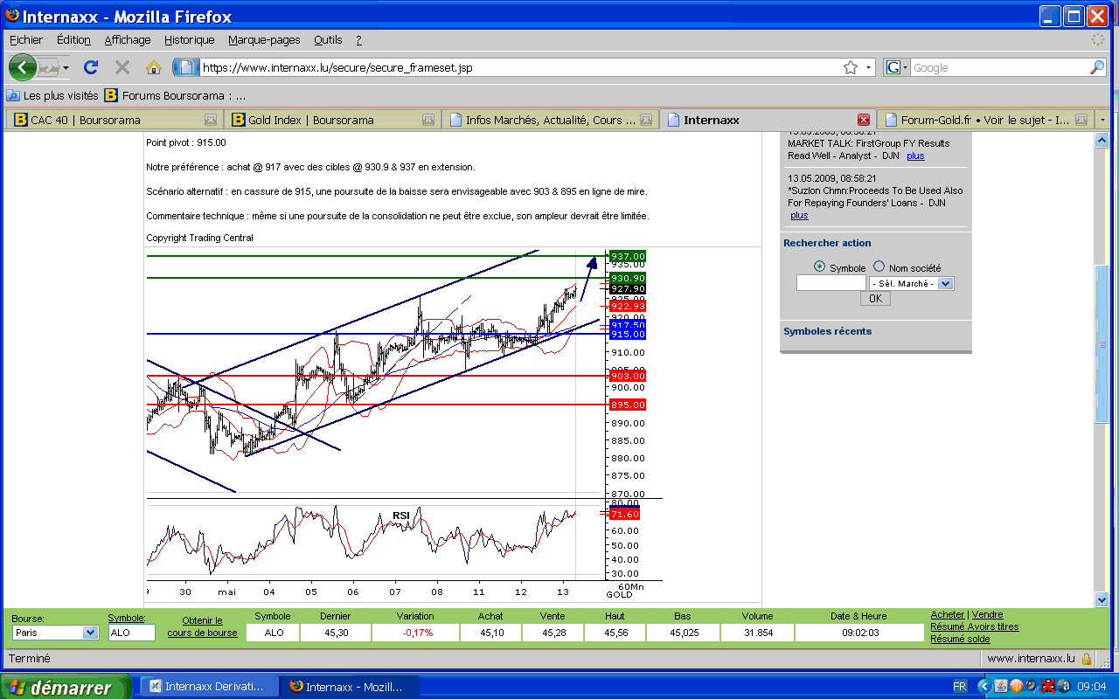Open the tab list dropdown arrow
Image resolution: width=1119 pixels, height=699 pixels.
[x=1102, y=120]
